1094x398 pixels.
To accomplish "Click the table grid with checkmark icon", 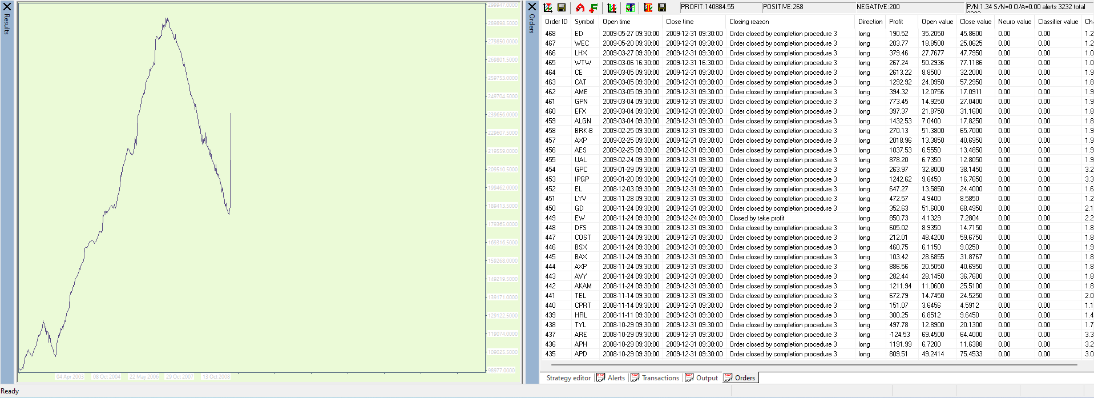I will click(x=630, y=7).
